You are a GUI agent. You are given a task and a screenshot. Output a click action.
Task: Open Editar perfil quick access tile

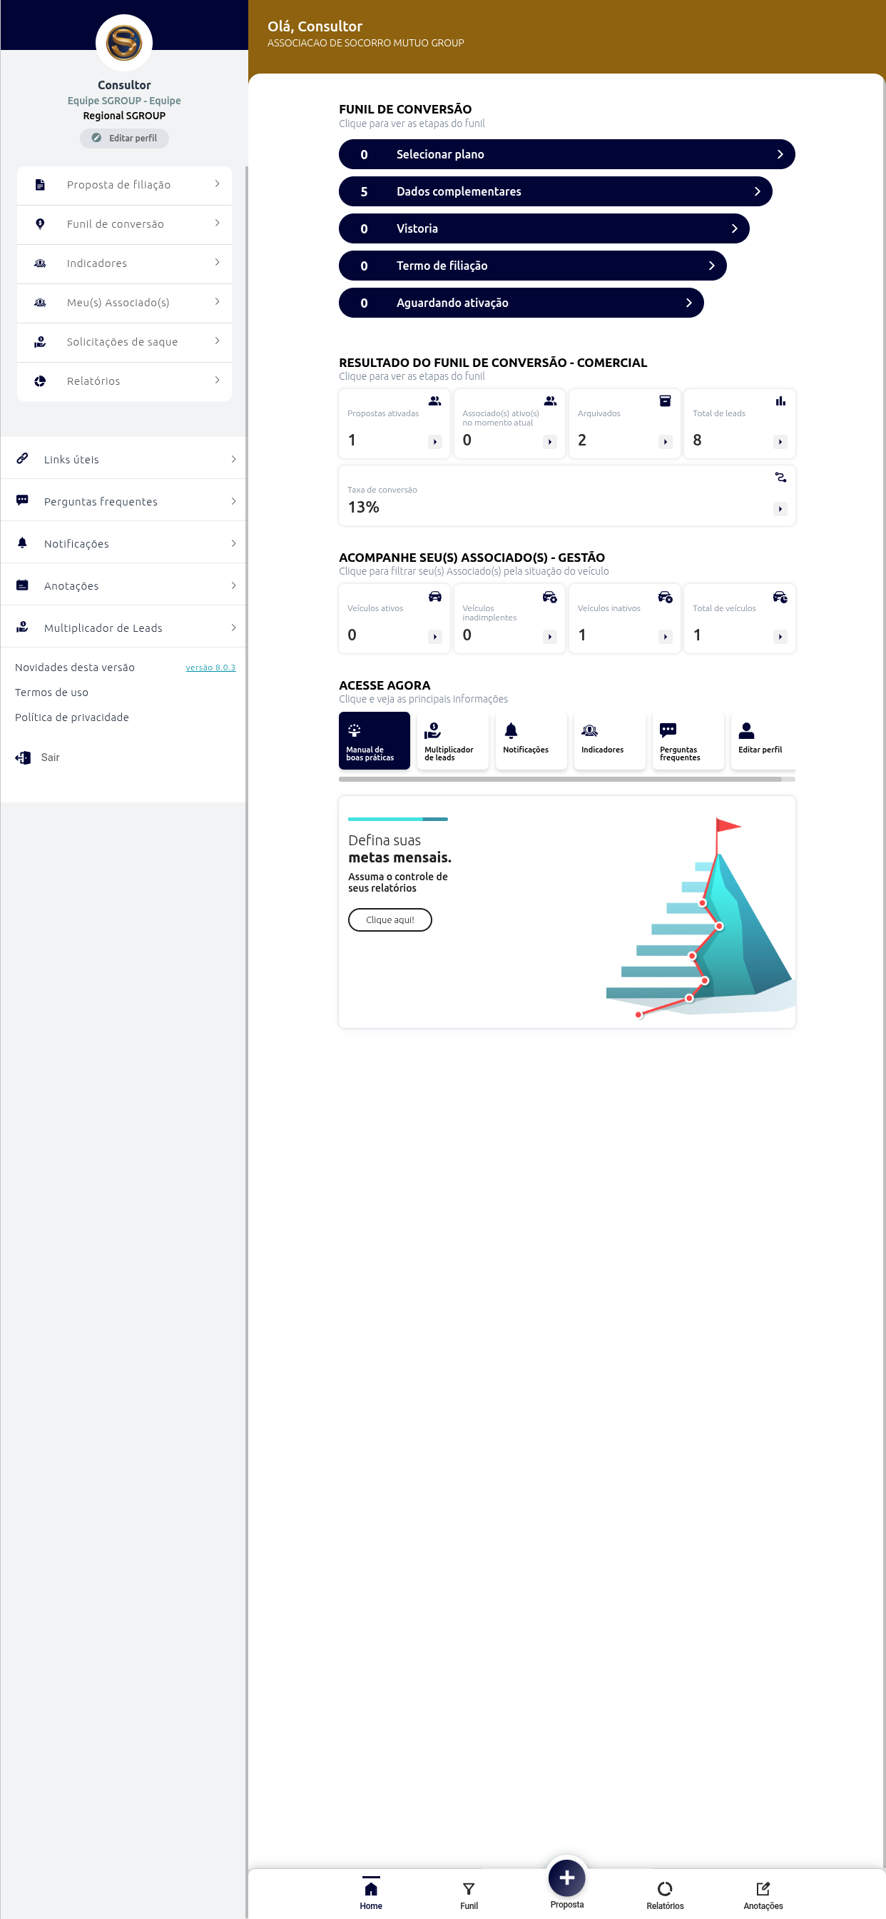[763, 740]
